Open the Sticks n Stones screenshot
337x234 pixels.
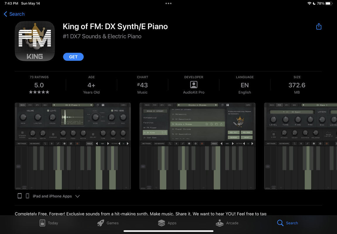pyautogui.click(x=198, y=146)
